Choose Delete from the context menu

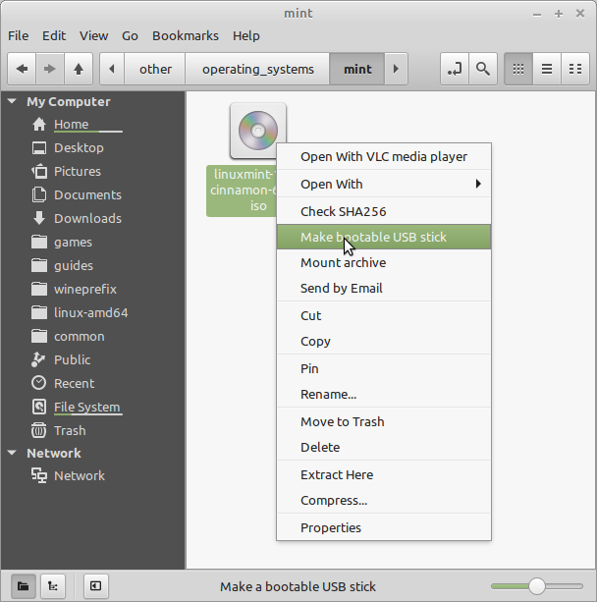coord(384,447)
